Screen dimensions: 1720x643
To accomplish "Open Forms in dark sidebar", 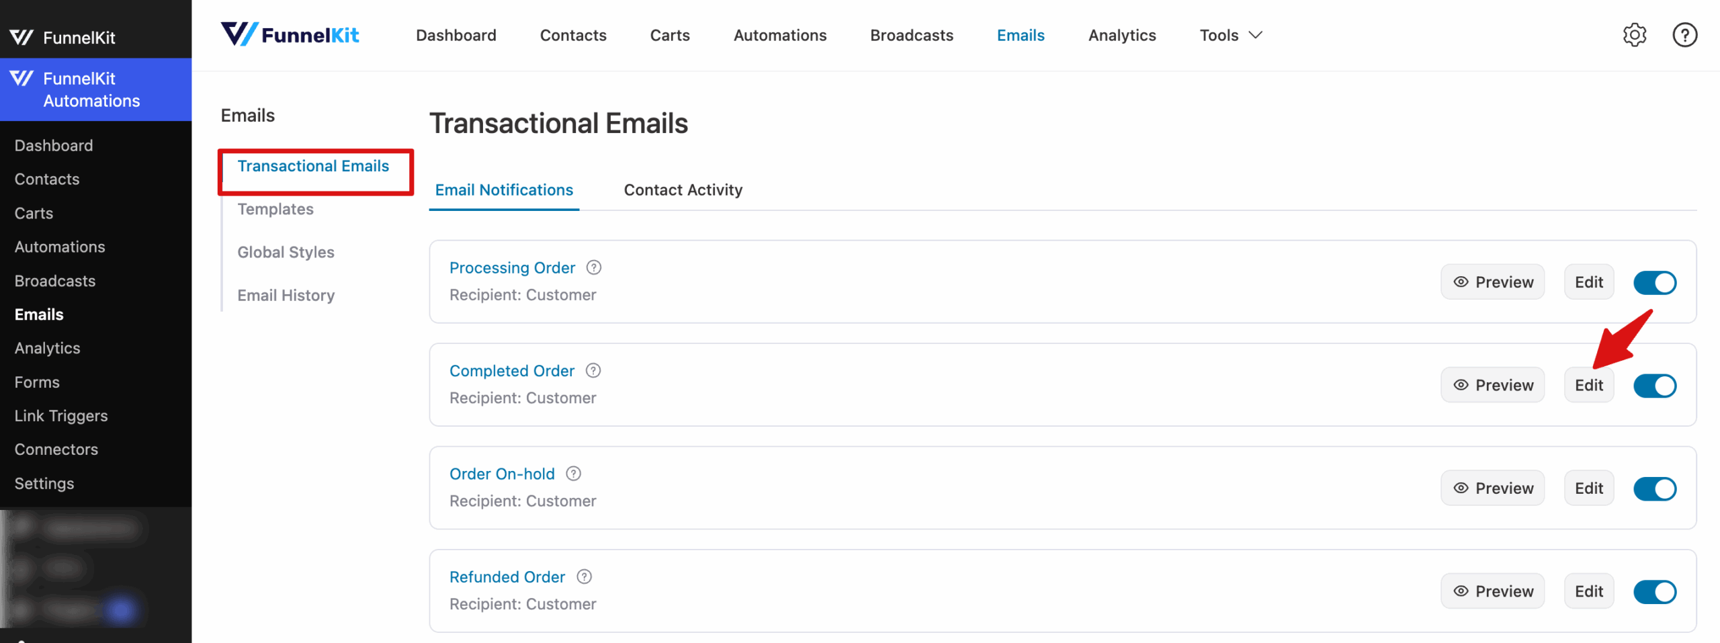I will point(37,382).
